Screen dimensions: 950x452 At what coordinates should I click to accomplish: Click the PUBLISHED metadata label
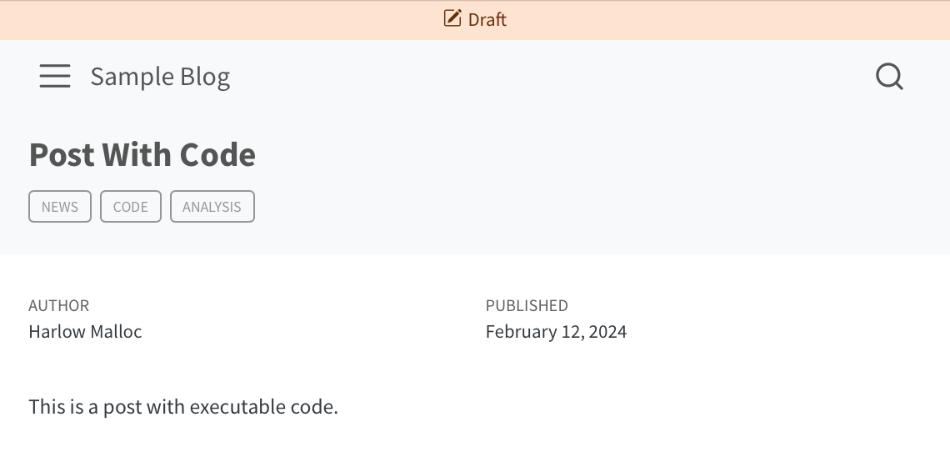527,306
